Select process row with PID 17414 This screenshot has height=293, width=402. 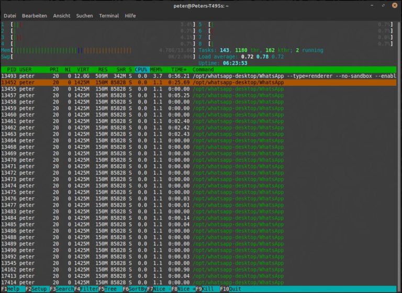click(x=198, y=283)
